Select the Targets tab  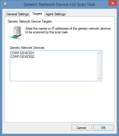click(x=37, y=14)
